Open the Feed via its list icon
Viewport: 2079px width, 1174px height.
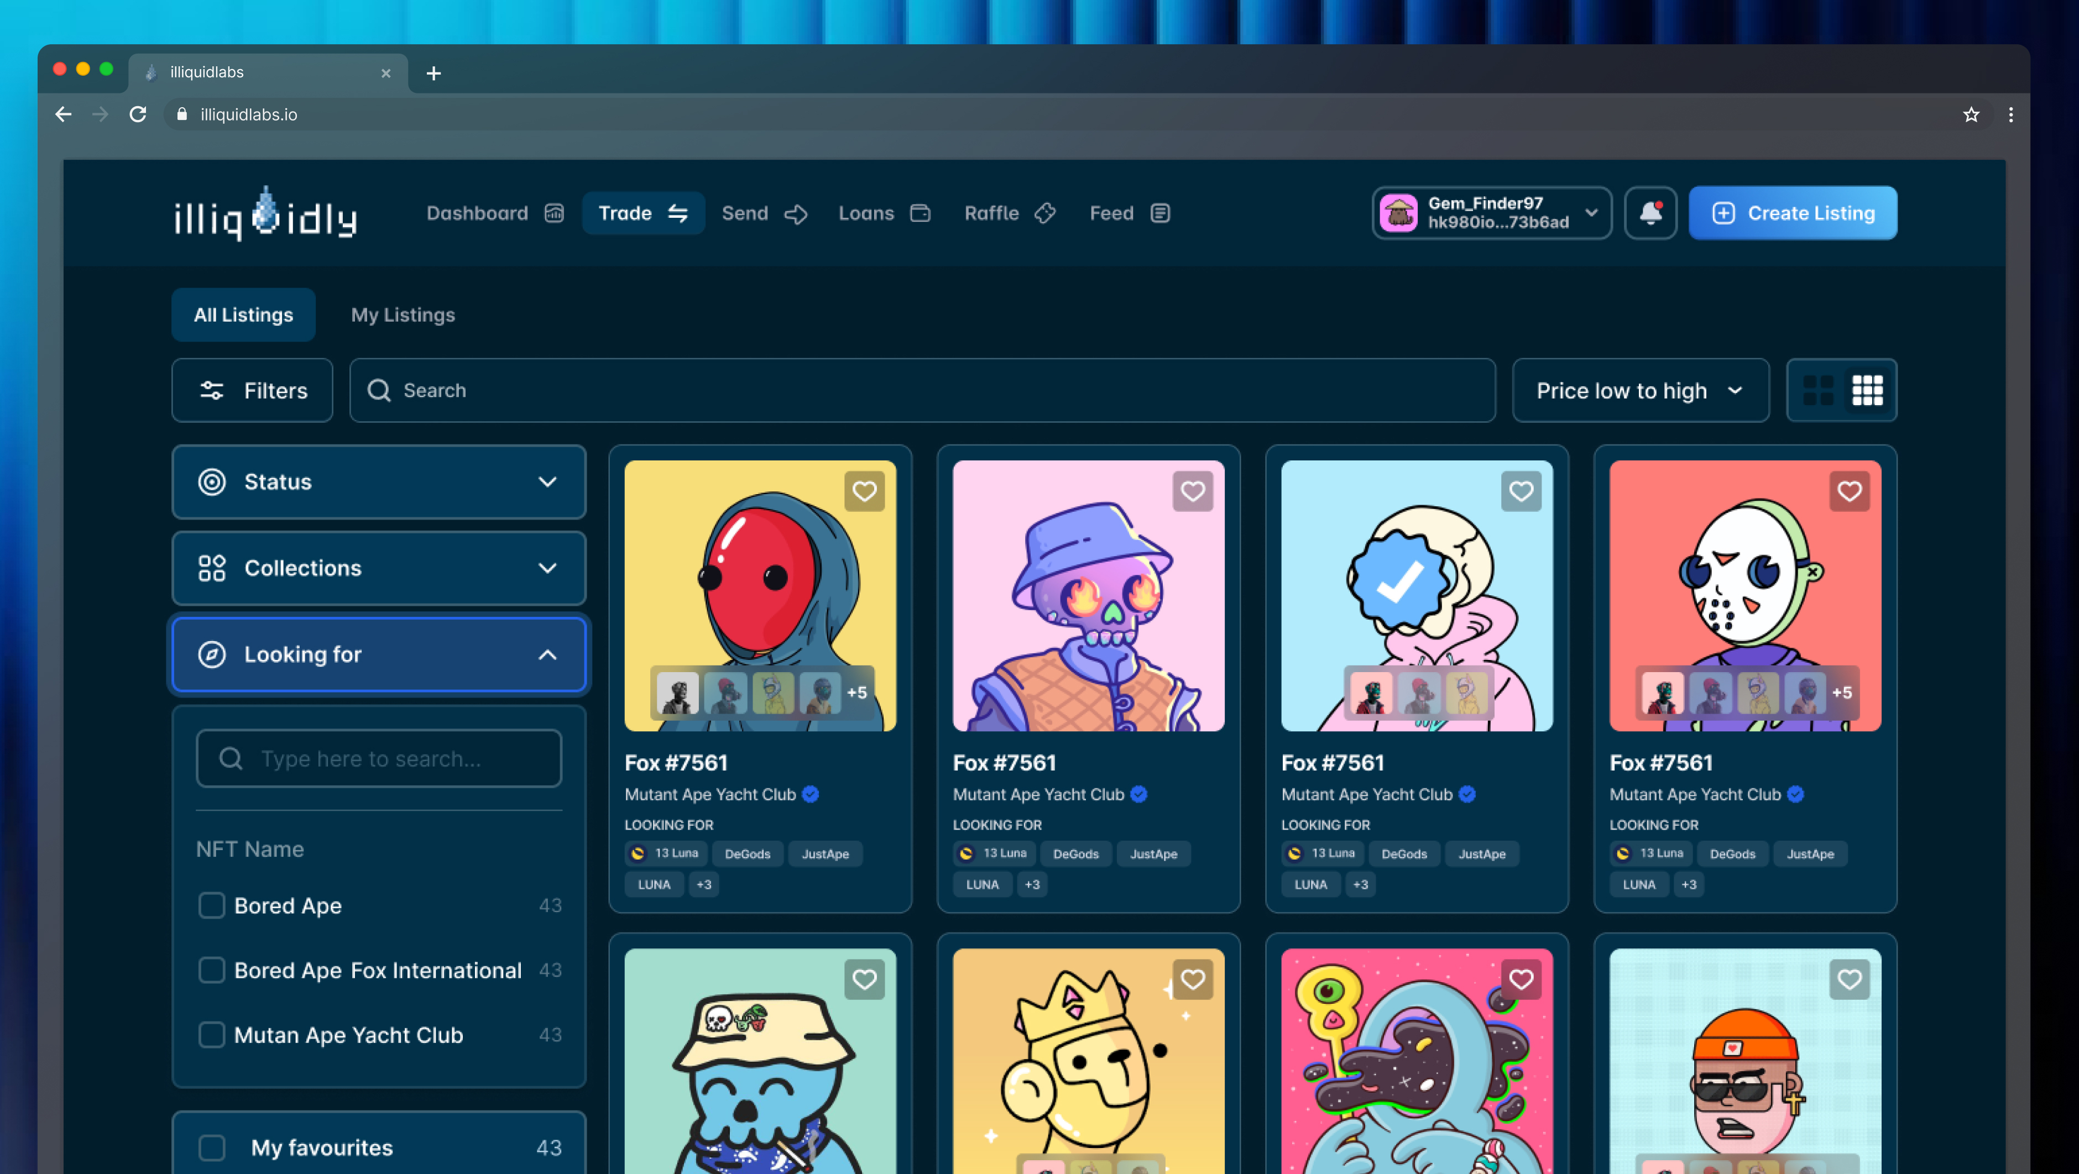tap(1159, 213)
